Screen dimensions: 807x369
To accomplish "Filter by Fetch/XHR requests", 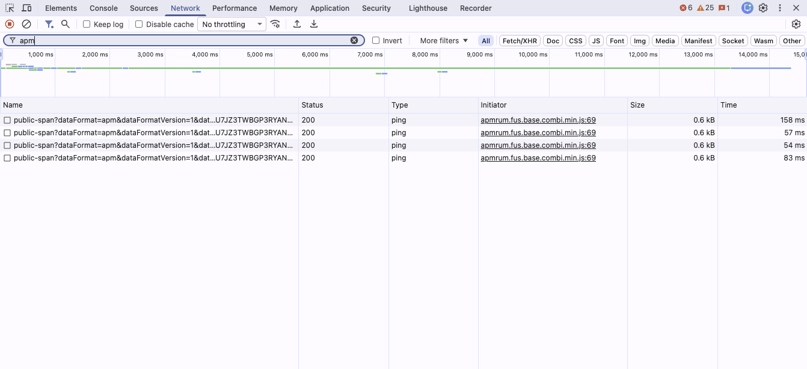I will [x=520, y=41].
